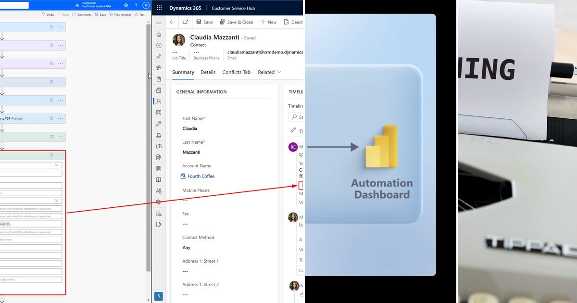Open Comments in the flow editor
Screen dimensions: 577x303
(82, 14)
